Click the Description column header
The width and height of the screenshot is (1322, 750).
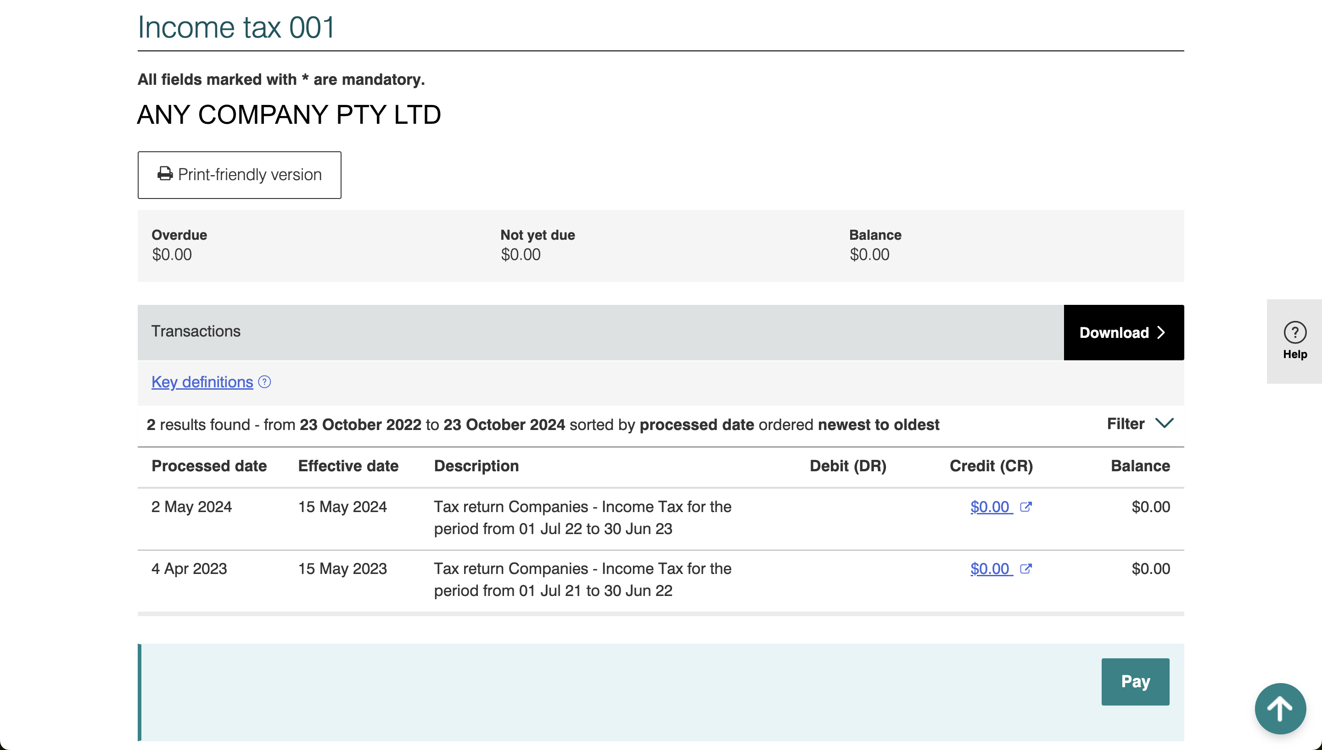point(476,466)
